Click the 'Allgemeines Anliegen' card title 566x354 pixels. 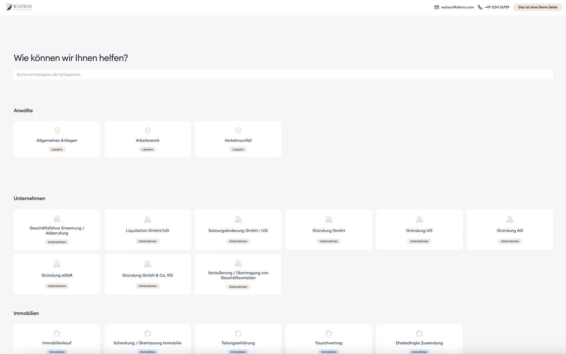tap(57, 140)
